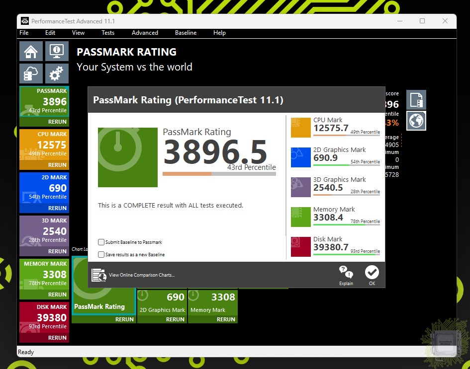Open the View menu
470x369 pixels.
click(x=78, y=33)
